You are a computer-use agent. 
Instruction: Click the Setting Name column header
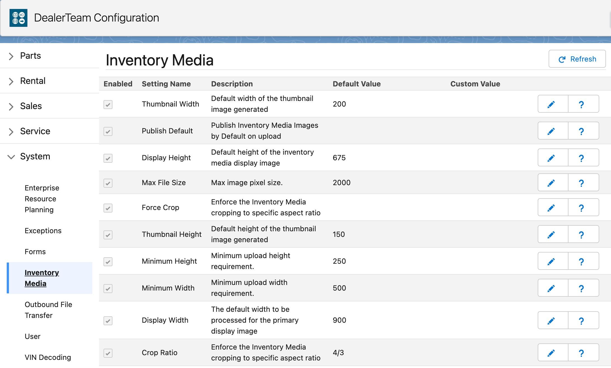pyautogui.click(x=166, y=84)
